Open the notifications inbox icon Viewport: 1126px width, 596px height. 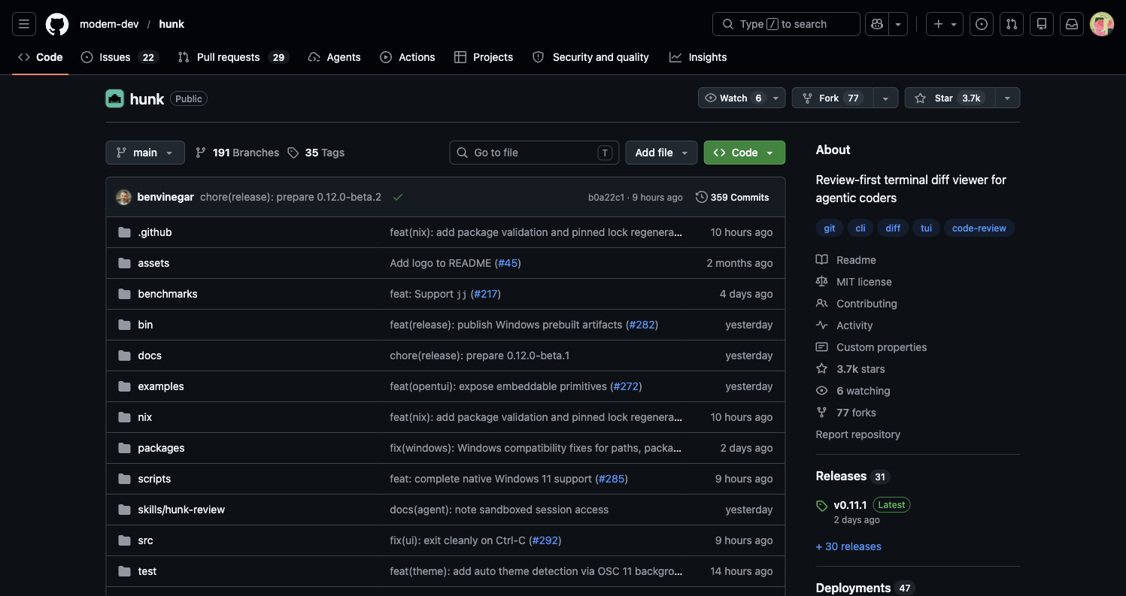coord(1072,24)
